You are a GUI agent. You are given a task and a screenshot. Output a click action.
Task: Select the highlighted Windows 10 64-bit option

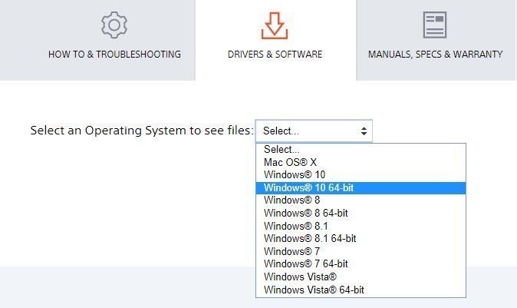point(361,188)
